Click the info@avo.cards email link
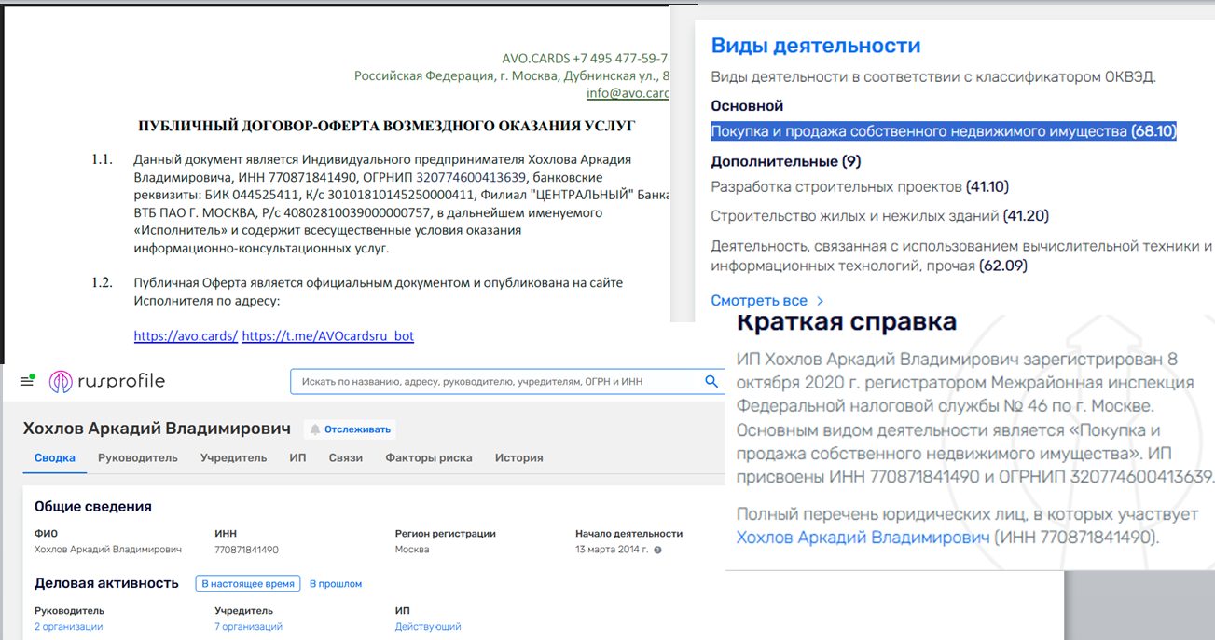1215x640 pixels. tap(628, 93)
